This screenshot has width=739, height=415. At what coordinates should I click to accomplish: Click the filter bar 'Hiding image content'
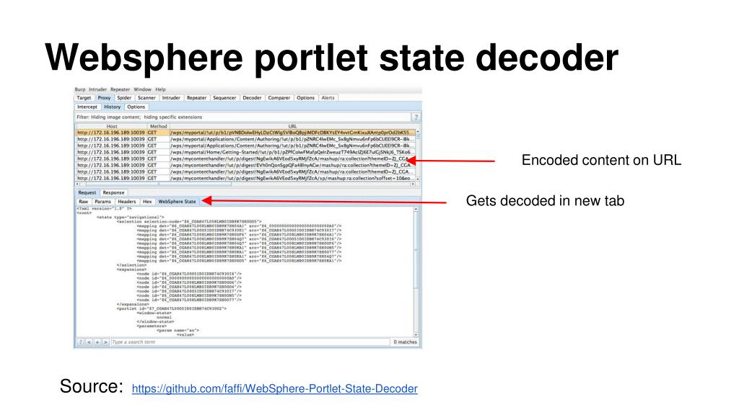243,117
